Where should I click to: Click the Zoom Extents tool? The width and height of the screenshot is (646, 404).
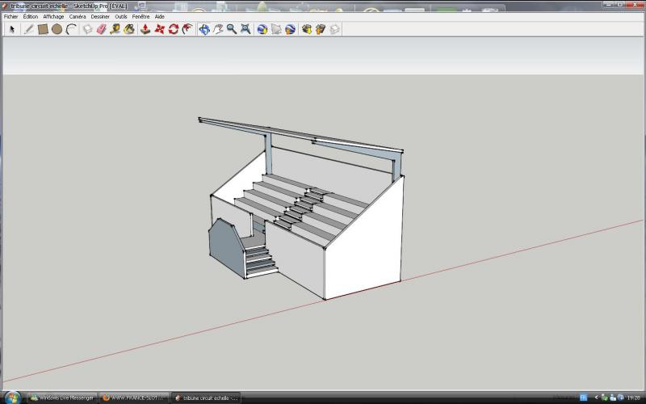click(245, 29)
